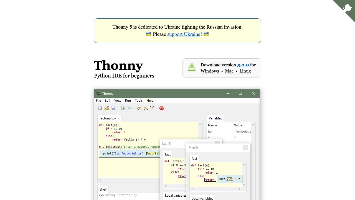Select the Variables panel tab
The image size is (355, 200).
pyautogui.click(x=215, y=118)
